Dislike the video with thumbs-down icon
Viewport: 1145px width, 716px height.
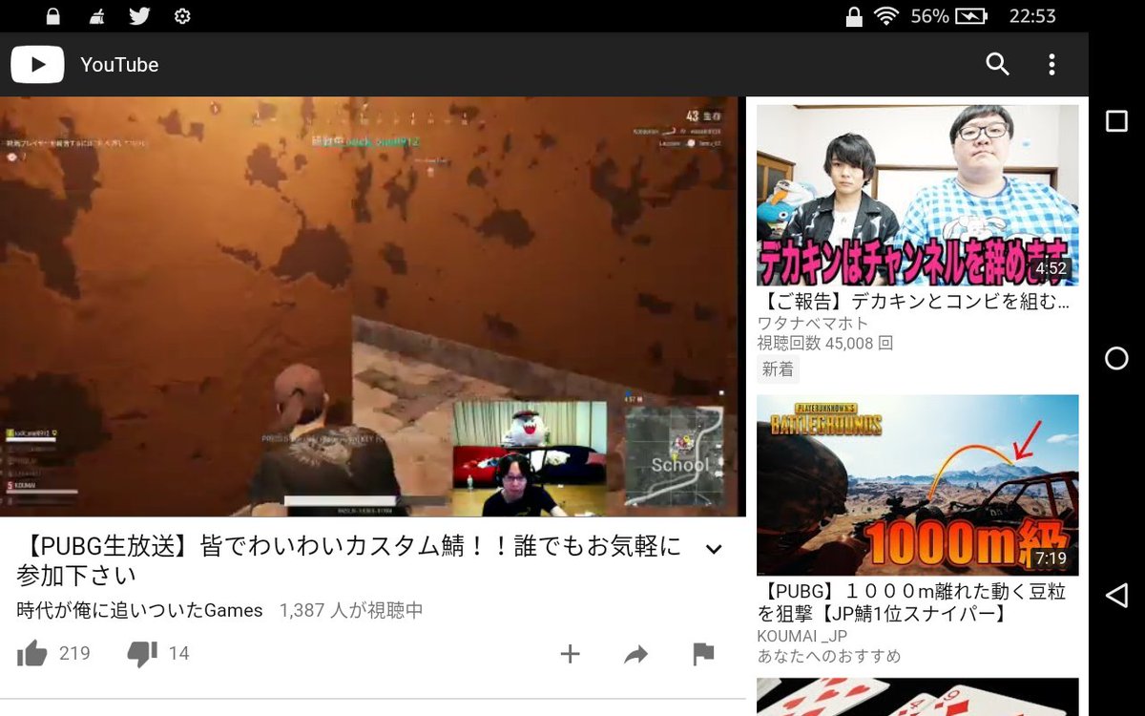point(142,653)
